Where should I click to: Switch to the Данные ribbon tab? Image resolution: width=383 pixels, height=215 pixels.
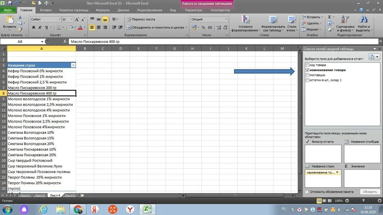click(x=123, y=10)
